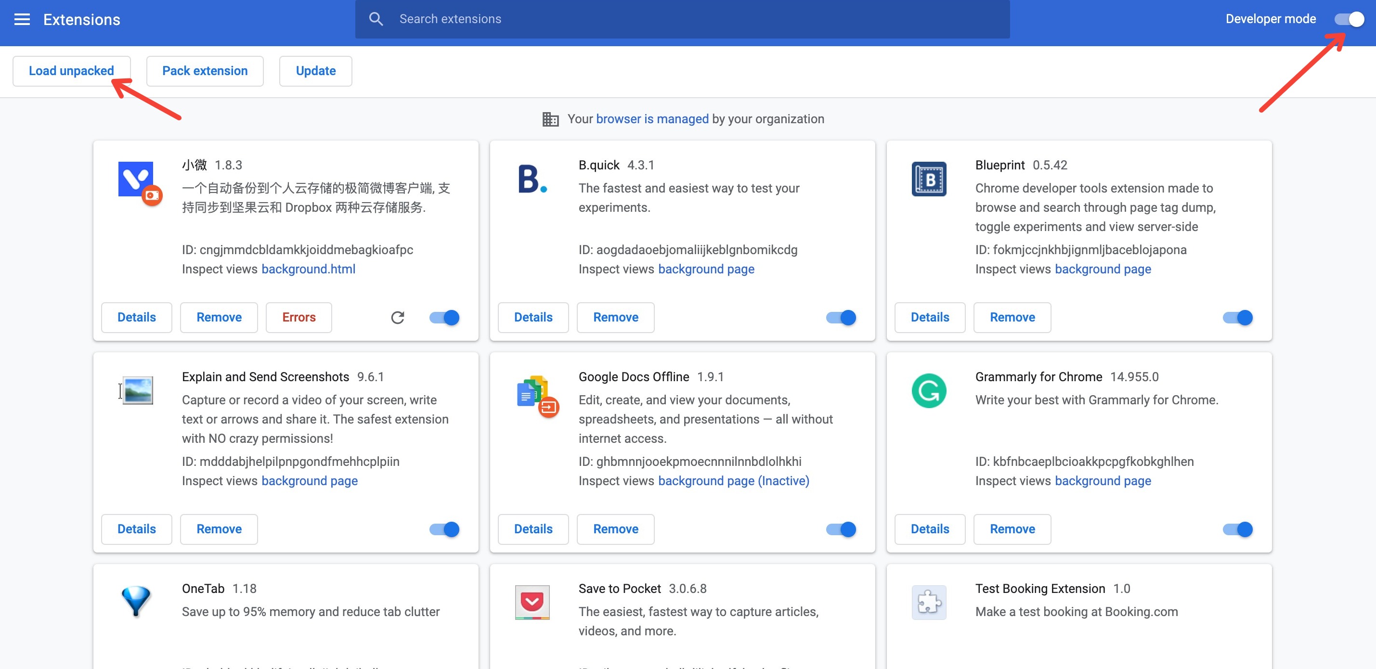Click the managed organization building icon
This screenshot has height=669, width=1376.
coord(550,119)
